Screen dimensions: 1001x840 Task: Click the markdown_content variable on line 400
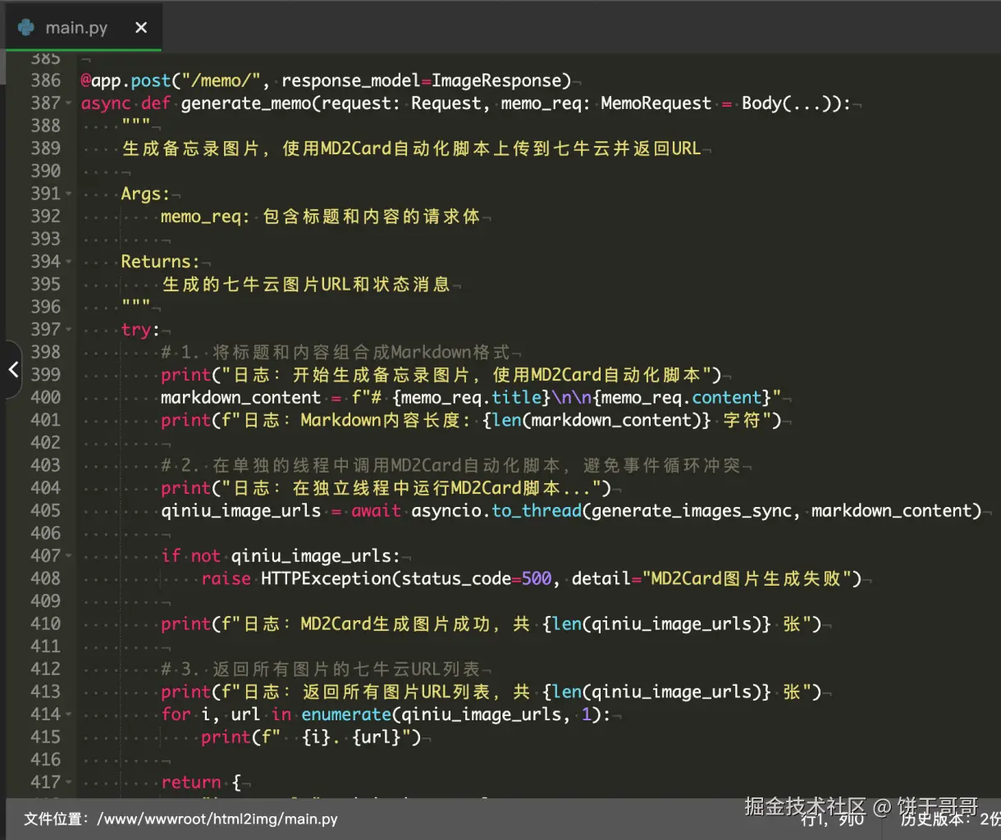click(x=241, y=397)
